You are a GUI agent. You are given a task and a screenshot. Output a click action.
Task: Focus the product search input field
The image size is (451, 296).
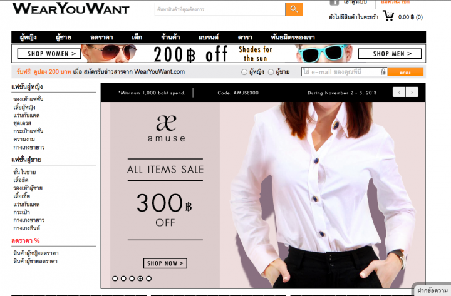(x=220, y=9)
